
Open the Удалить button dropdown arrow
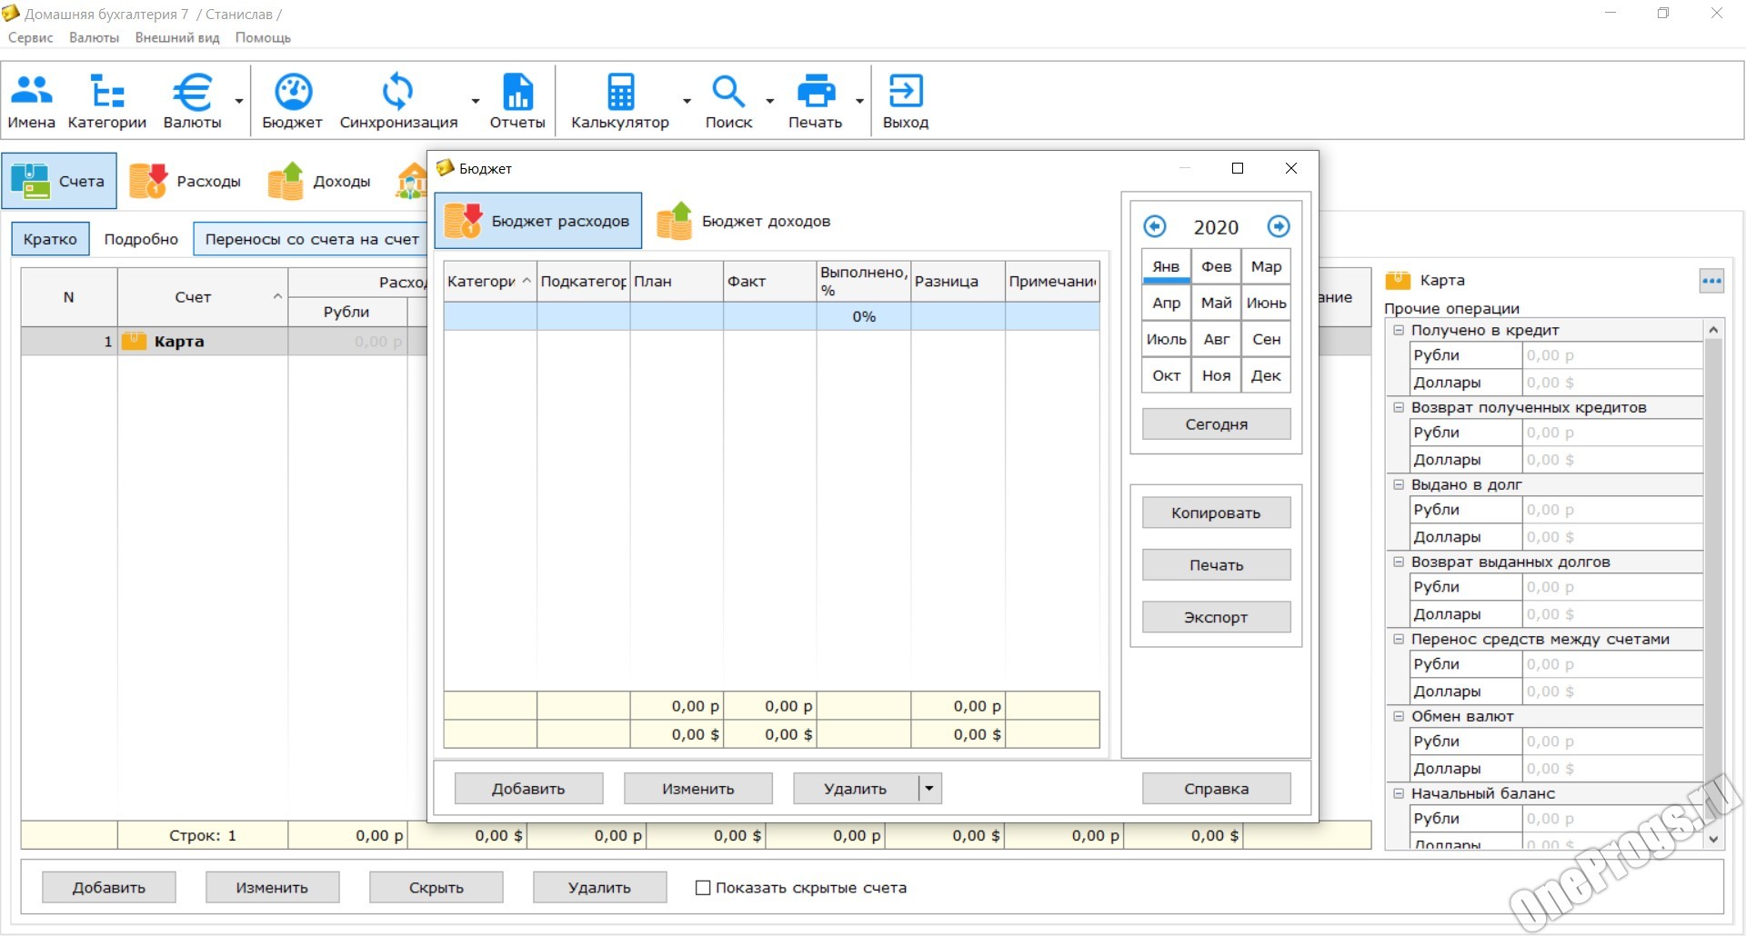point(929,789)
